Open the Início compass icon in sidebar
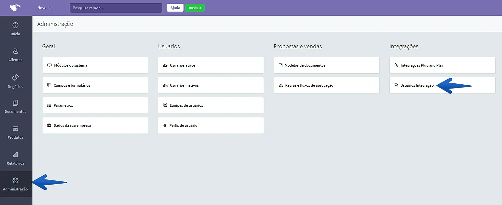The width and height of the screenshot is (502, 205). click(x=15, y=26)
